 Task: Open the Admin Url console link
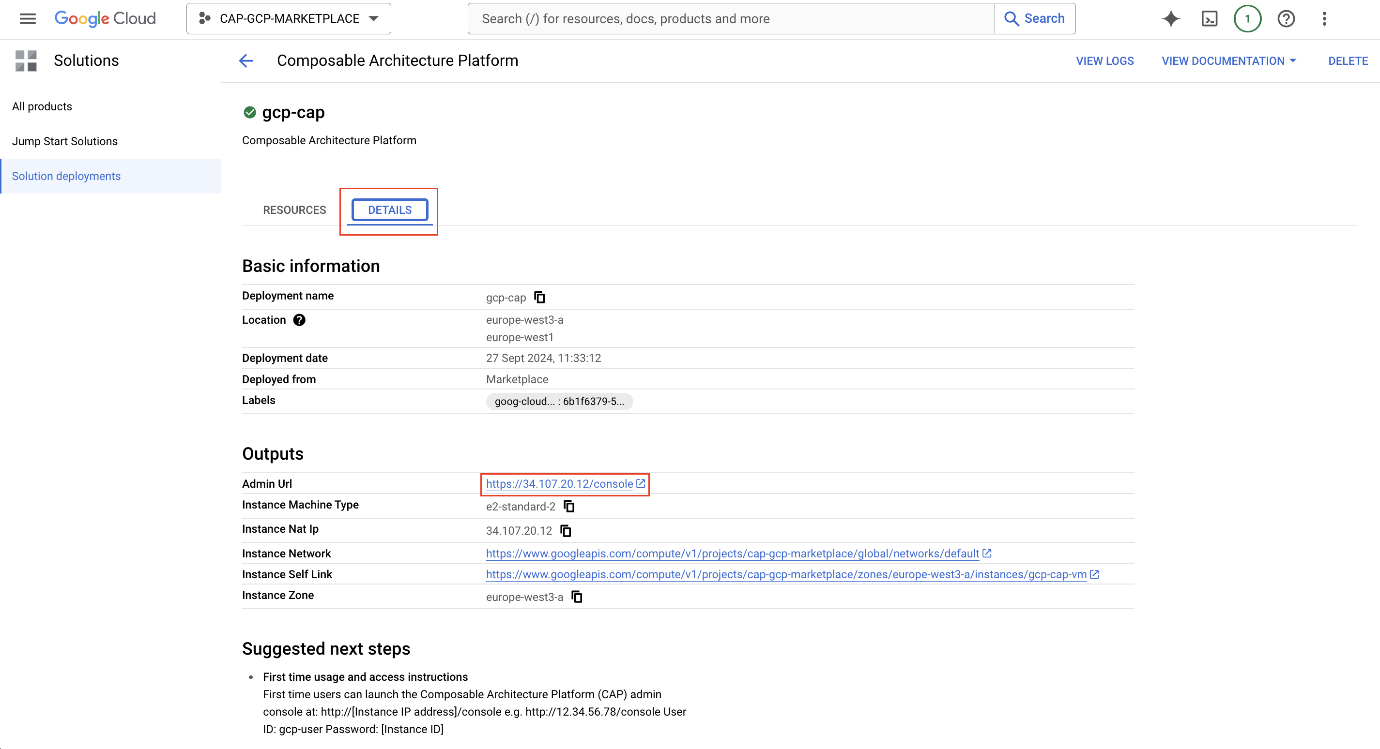[559, 483]
